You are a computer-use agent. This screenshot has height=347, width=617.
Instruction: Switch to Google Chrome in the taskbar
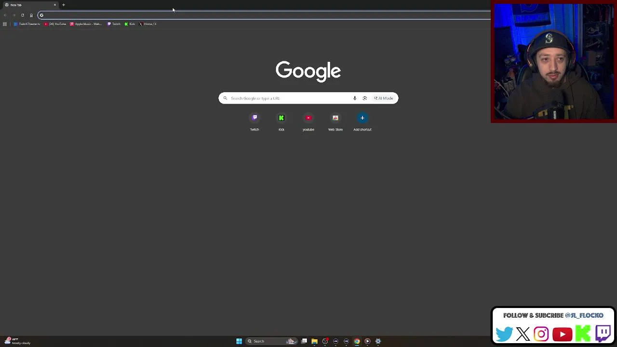[357, 341]
